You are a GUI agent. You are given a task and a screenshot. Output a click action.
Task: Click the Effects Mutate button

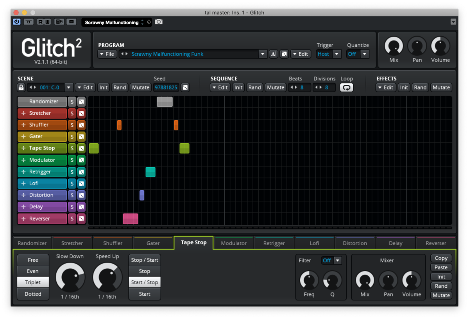coord(441,87)
